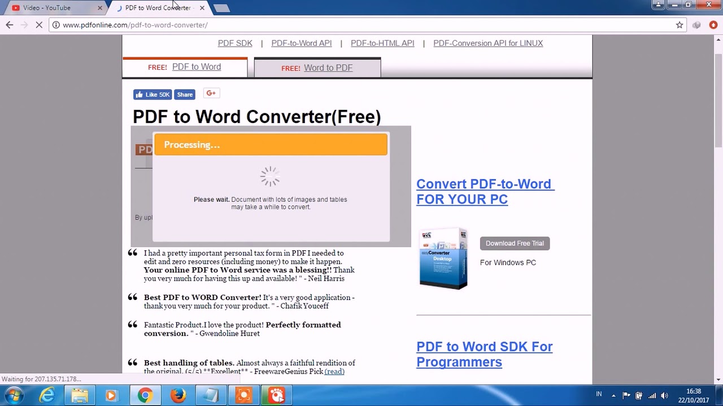Click the 'Please wait.' message text
Viewport: 723px width, 406px height.
pos(212,200)
